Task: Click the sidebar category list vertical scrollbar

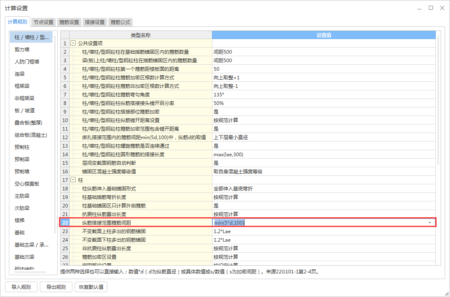Action: coord(55,135)
